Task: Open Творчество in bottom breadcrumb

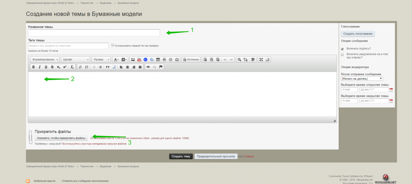Action: tap(87, 166)
